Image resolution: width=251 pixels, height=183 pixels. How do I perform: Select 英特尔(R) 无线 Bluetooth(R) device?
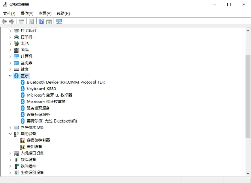point(52,121)
